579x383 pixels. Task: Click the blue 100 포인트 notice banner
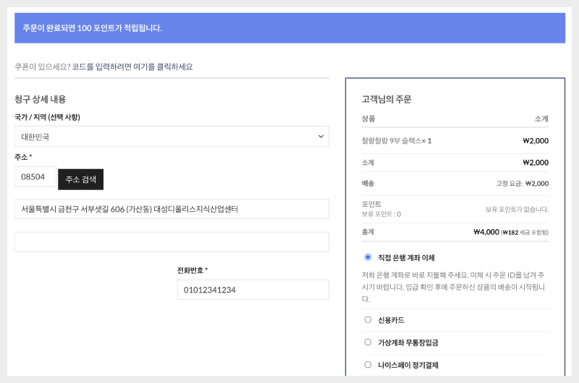point(289,28)
